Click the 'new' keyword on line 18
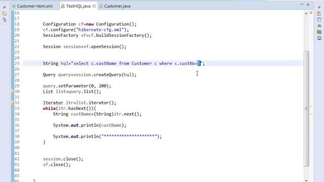 point(90,24)
